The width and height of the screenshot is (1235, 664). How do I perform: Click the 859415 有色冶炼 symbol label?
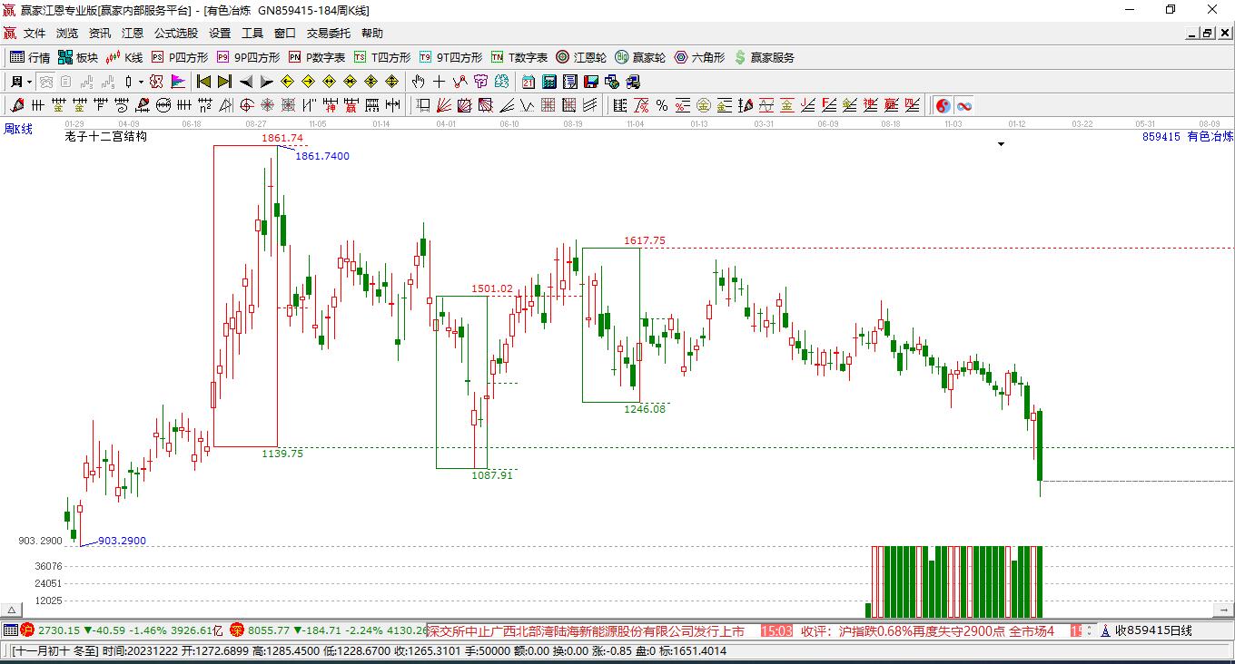1188,137
